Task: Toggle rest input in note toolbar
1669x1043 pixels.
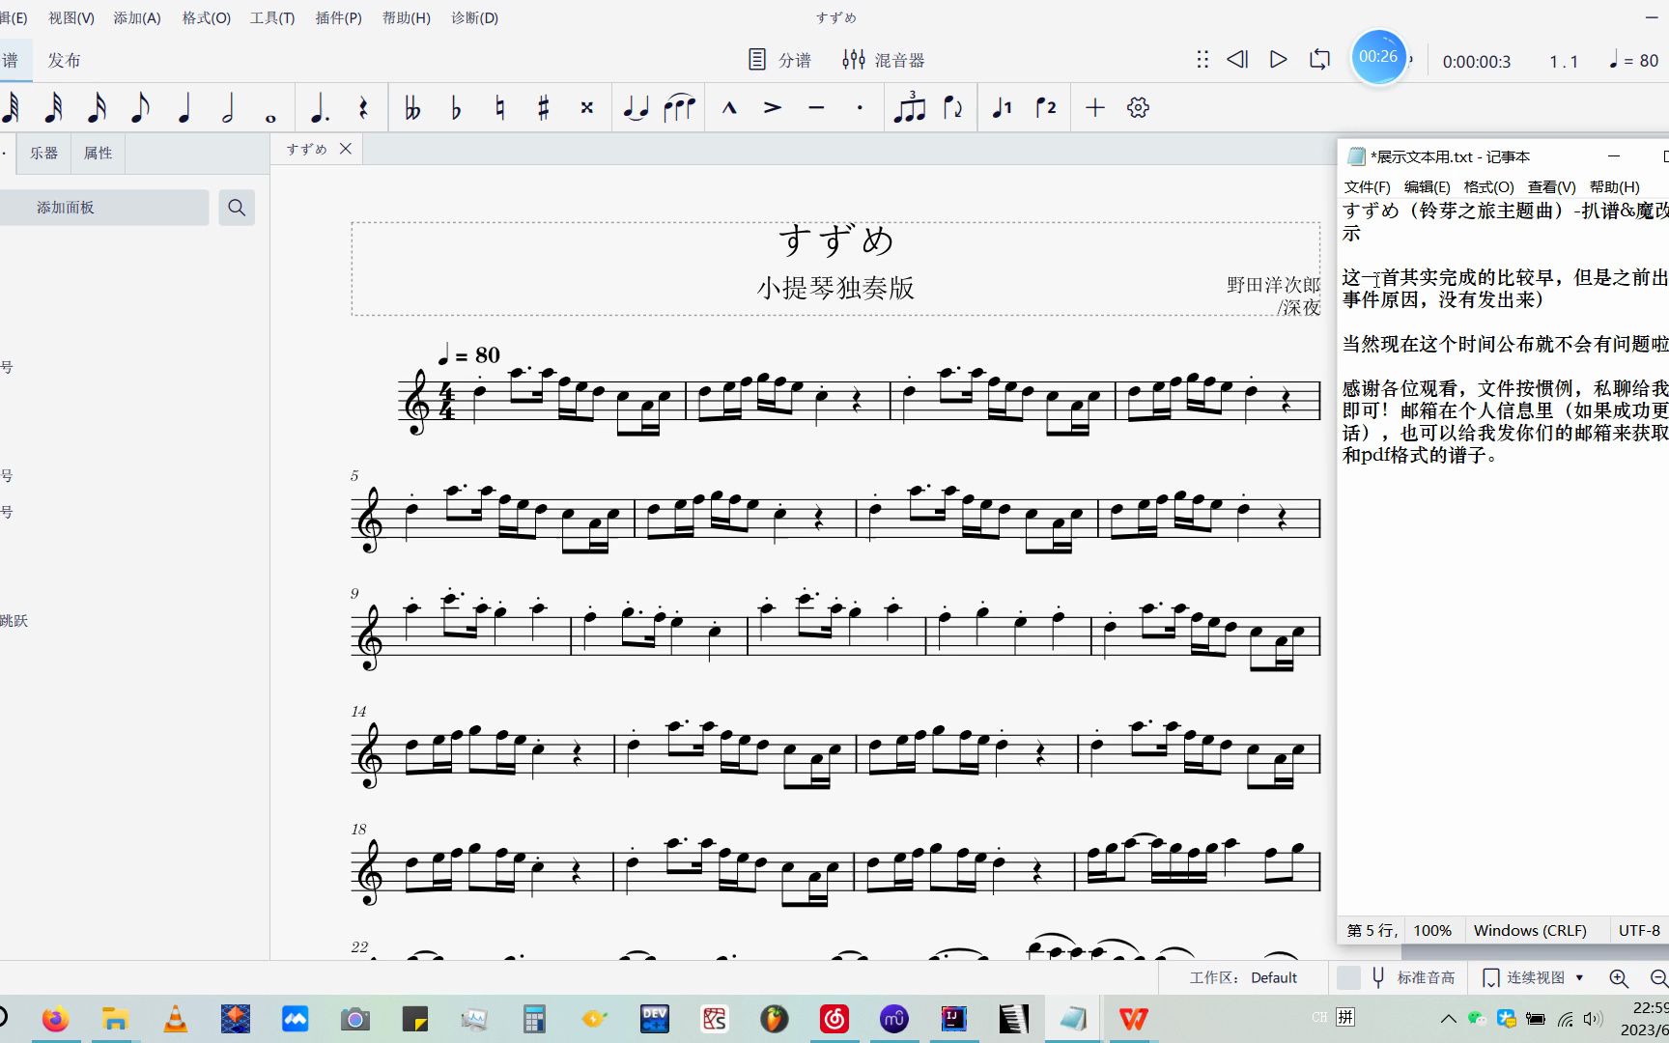Action: pos(363,108)
